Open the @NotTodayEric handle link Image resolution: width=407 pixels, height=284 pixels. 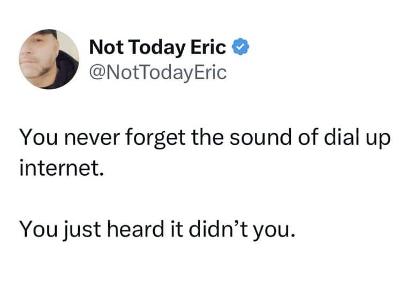[x=158, y=71]
